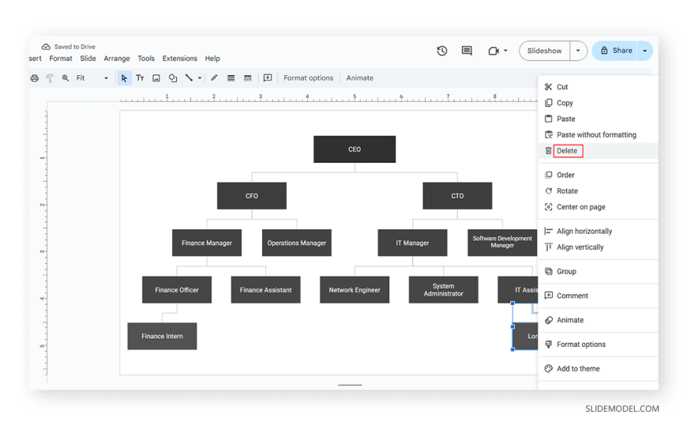Click the Saved to Drive cloud icon
Image resolution: width=687 pixels, height=426 pixels.
[46, 47]
